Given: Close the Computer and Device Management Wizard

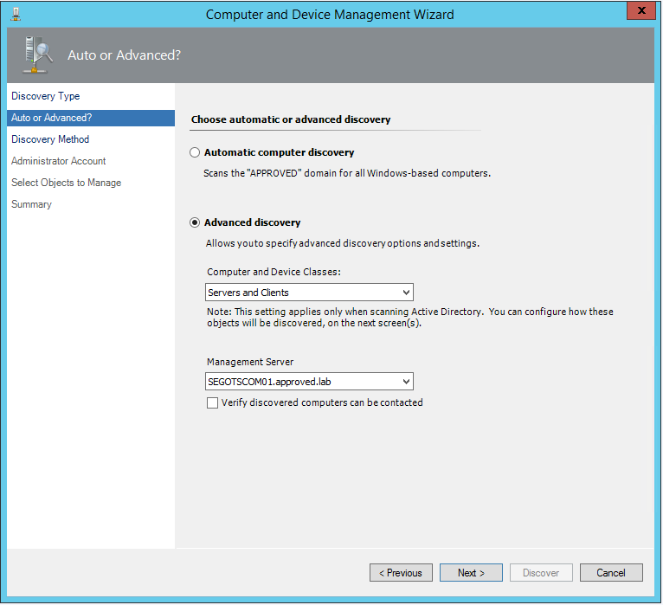Looking at the screenshot, I should 640,11.
